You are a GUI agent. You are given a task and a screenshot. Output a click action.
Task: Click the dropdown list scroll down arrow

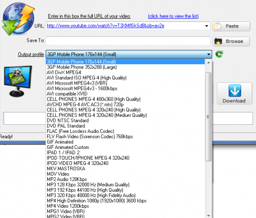(208, 215)
